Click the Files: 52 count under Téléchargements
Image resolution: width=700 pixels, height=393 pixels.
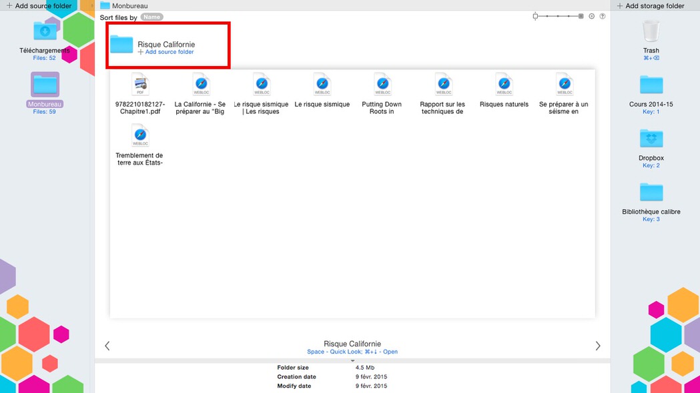click(x=44, y=58)
